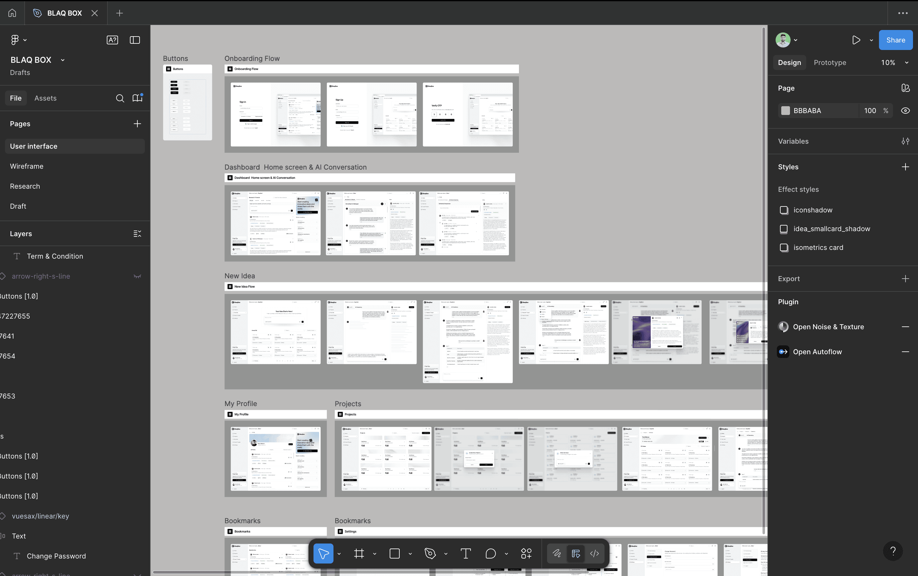Click the BBBABA page color swatch
Viewport: 918px width, 576px height.
785,111
